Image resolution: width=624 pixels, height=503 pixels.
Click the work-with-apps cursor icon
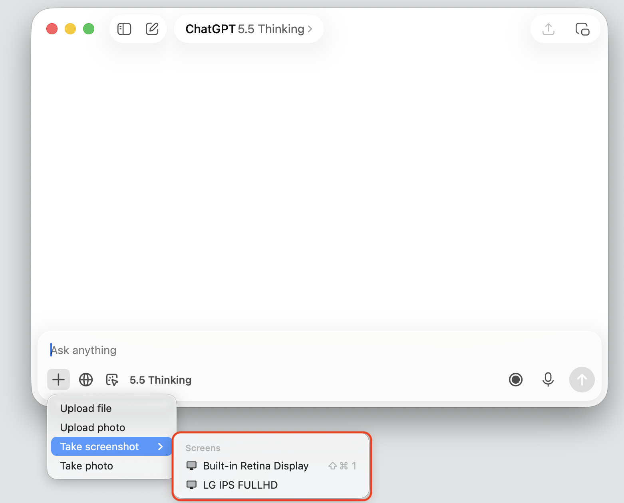point(112,380)
